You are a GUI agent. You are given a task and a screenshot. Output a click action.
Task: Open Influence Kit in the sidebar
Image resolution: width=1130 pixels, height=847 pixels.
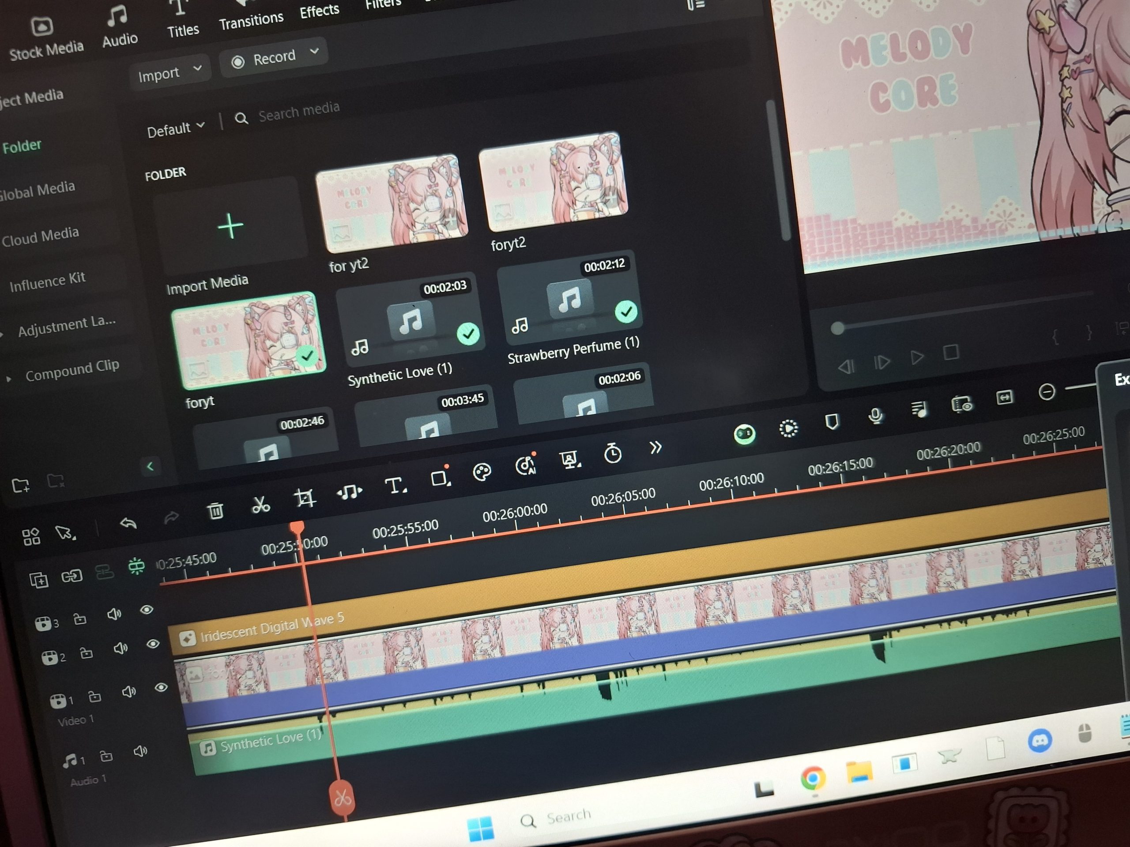[x=47, y=281]
